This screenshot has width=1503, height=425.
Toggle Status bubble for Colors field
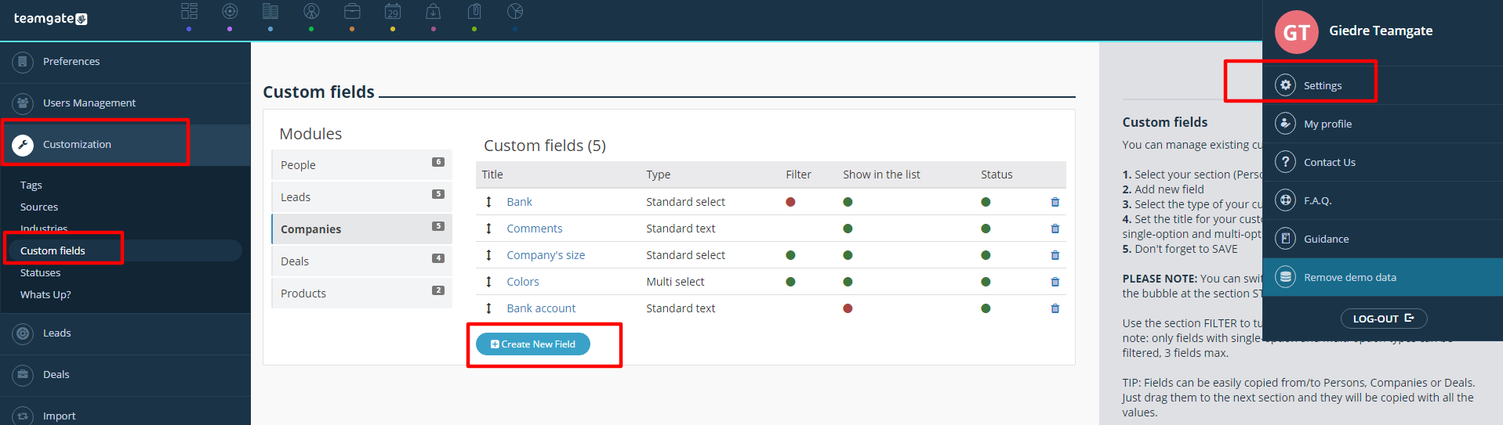click(986, 282)
